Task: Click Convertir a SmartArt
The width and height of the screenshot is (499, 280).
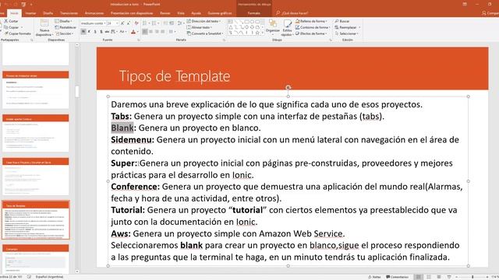Action: point(205,33)
